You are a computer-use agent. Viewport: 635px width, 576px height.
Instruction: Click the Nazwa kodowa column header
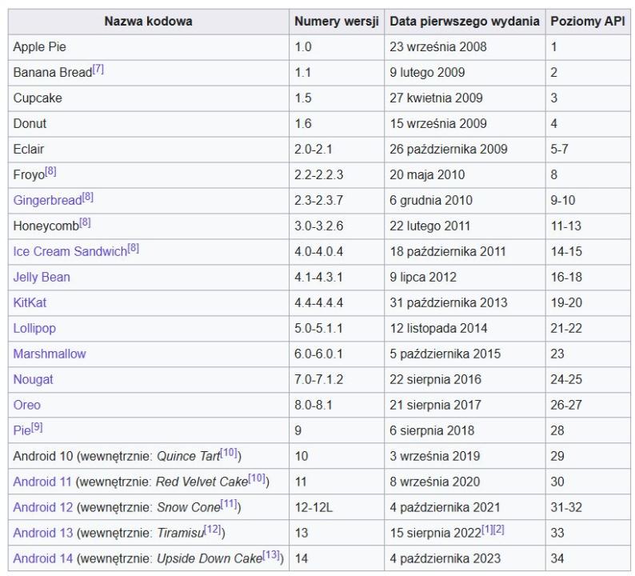pyautogui.click(x=148, y=22)
